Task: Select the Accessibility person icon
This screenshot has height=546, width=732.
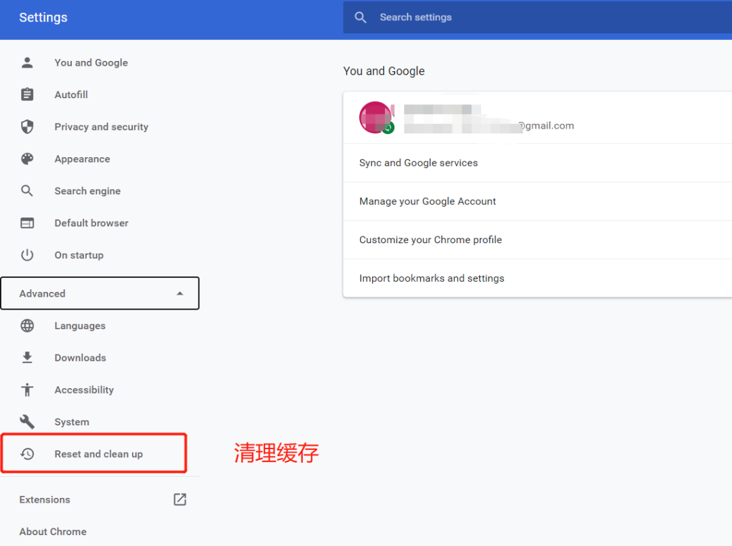Action: [27, 390]
